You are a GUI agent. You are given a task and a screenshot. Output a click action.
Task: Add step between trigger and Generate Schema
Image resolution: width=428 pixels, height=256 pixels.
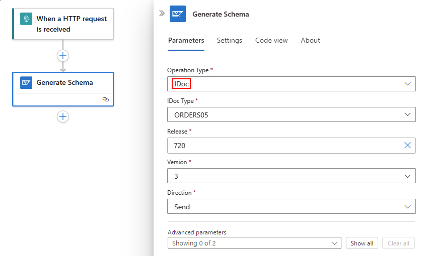pyautogui.click(x=63, y=56)
